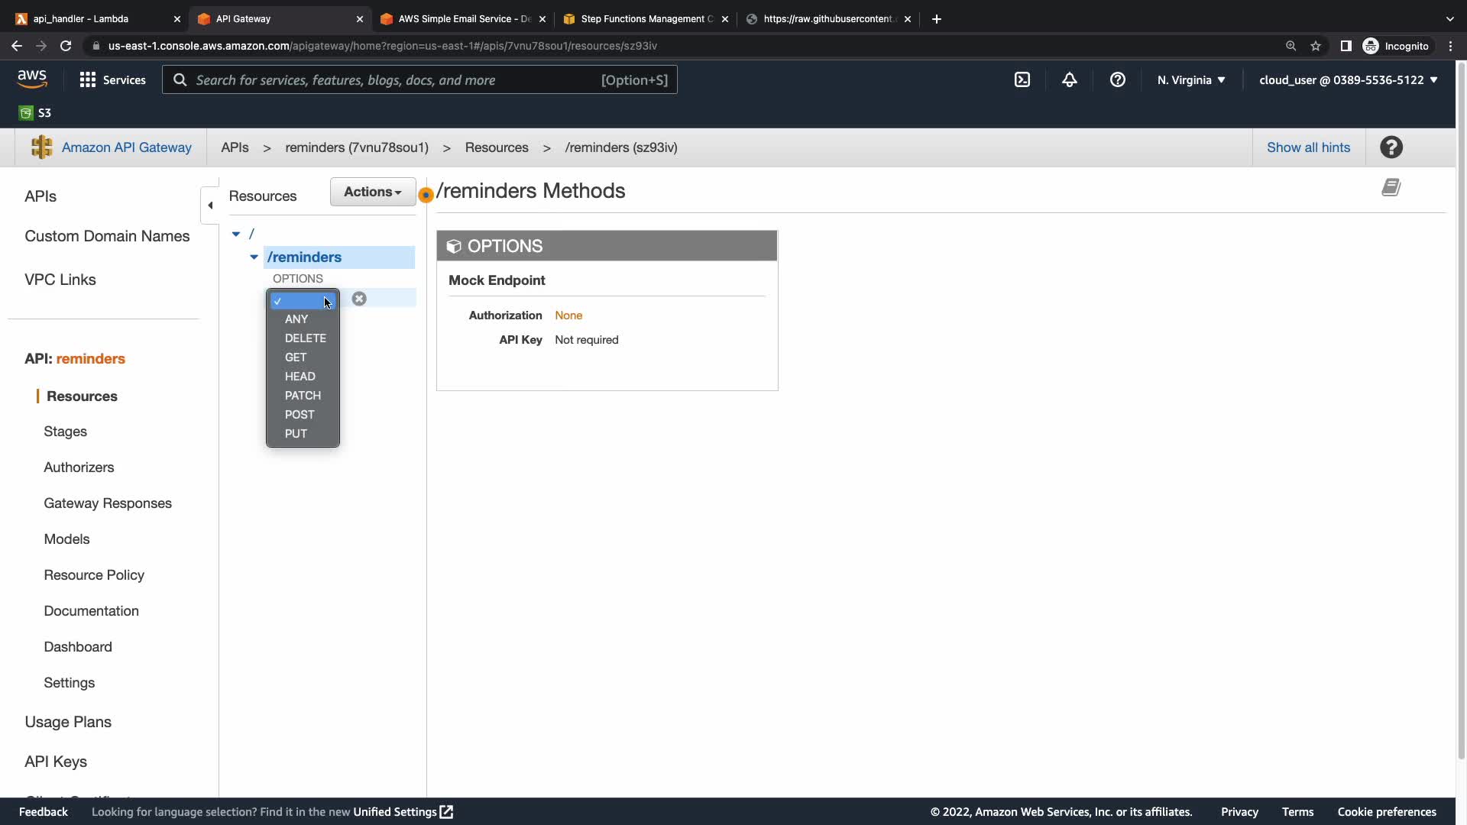1467x825 pixels.
Task: Click the Show all hints link
Action: point(1307,147)
